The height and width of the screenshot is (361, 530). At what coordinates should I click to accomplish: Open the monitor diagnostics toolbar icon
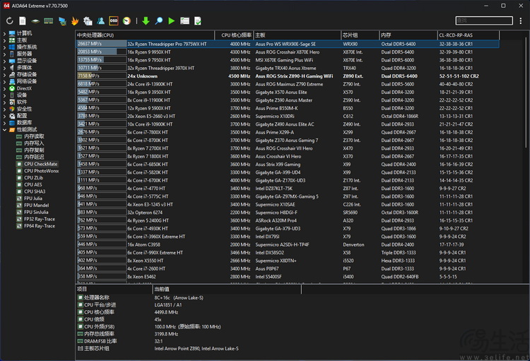click(62, 21)
